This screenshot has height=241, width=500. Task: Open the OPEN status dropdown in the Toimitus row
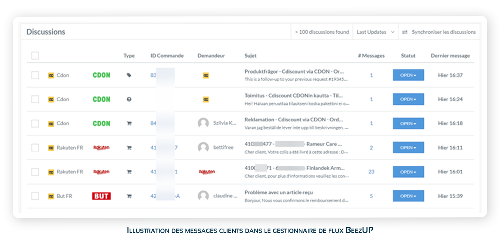(408, 99)
